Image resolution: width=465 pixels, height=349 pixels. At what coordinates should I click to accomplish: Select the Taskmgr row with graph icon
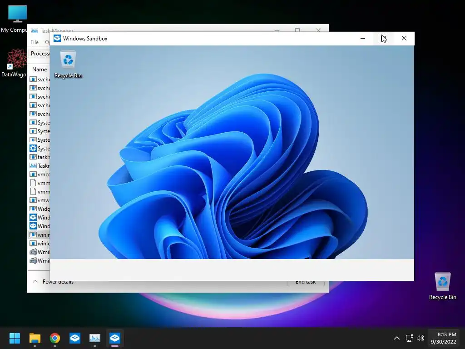click(40, 165)
